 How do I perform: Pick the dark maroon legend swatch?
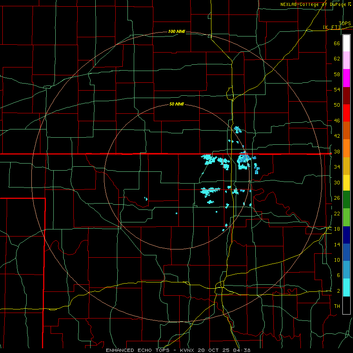tap(346, 96)
